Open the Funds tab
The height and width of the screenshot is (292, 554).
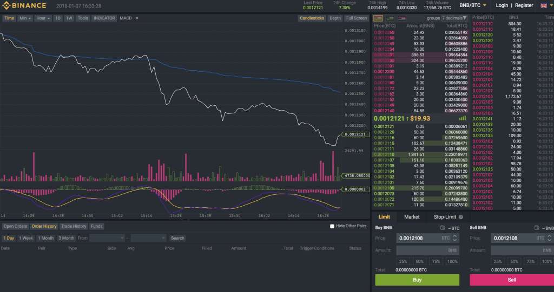96,226
